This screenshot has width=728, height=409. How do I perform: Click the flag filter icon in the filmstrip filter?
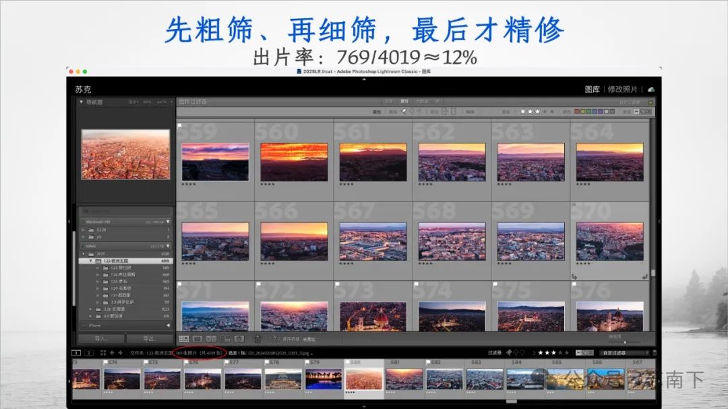coord(509,353)
